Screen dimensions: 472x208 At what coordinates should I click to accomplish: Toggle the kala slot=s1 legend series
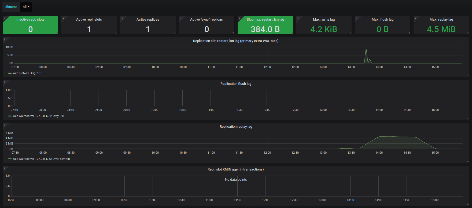pyautogui.click(x=21, y=73)
